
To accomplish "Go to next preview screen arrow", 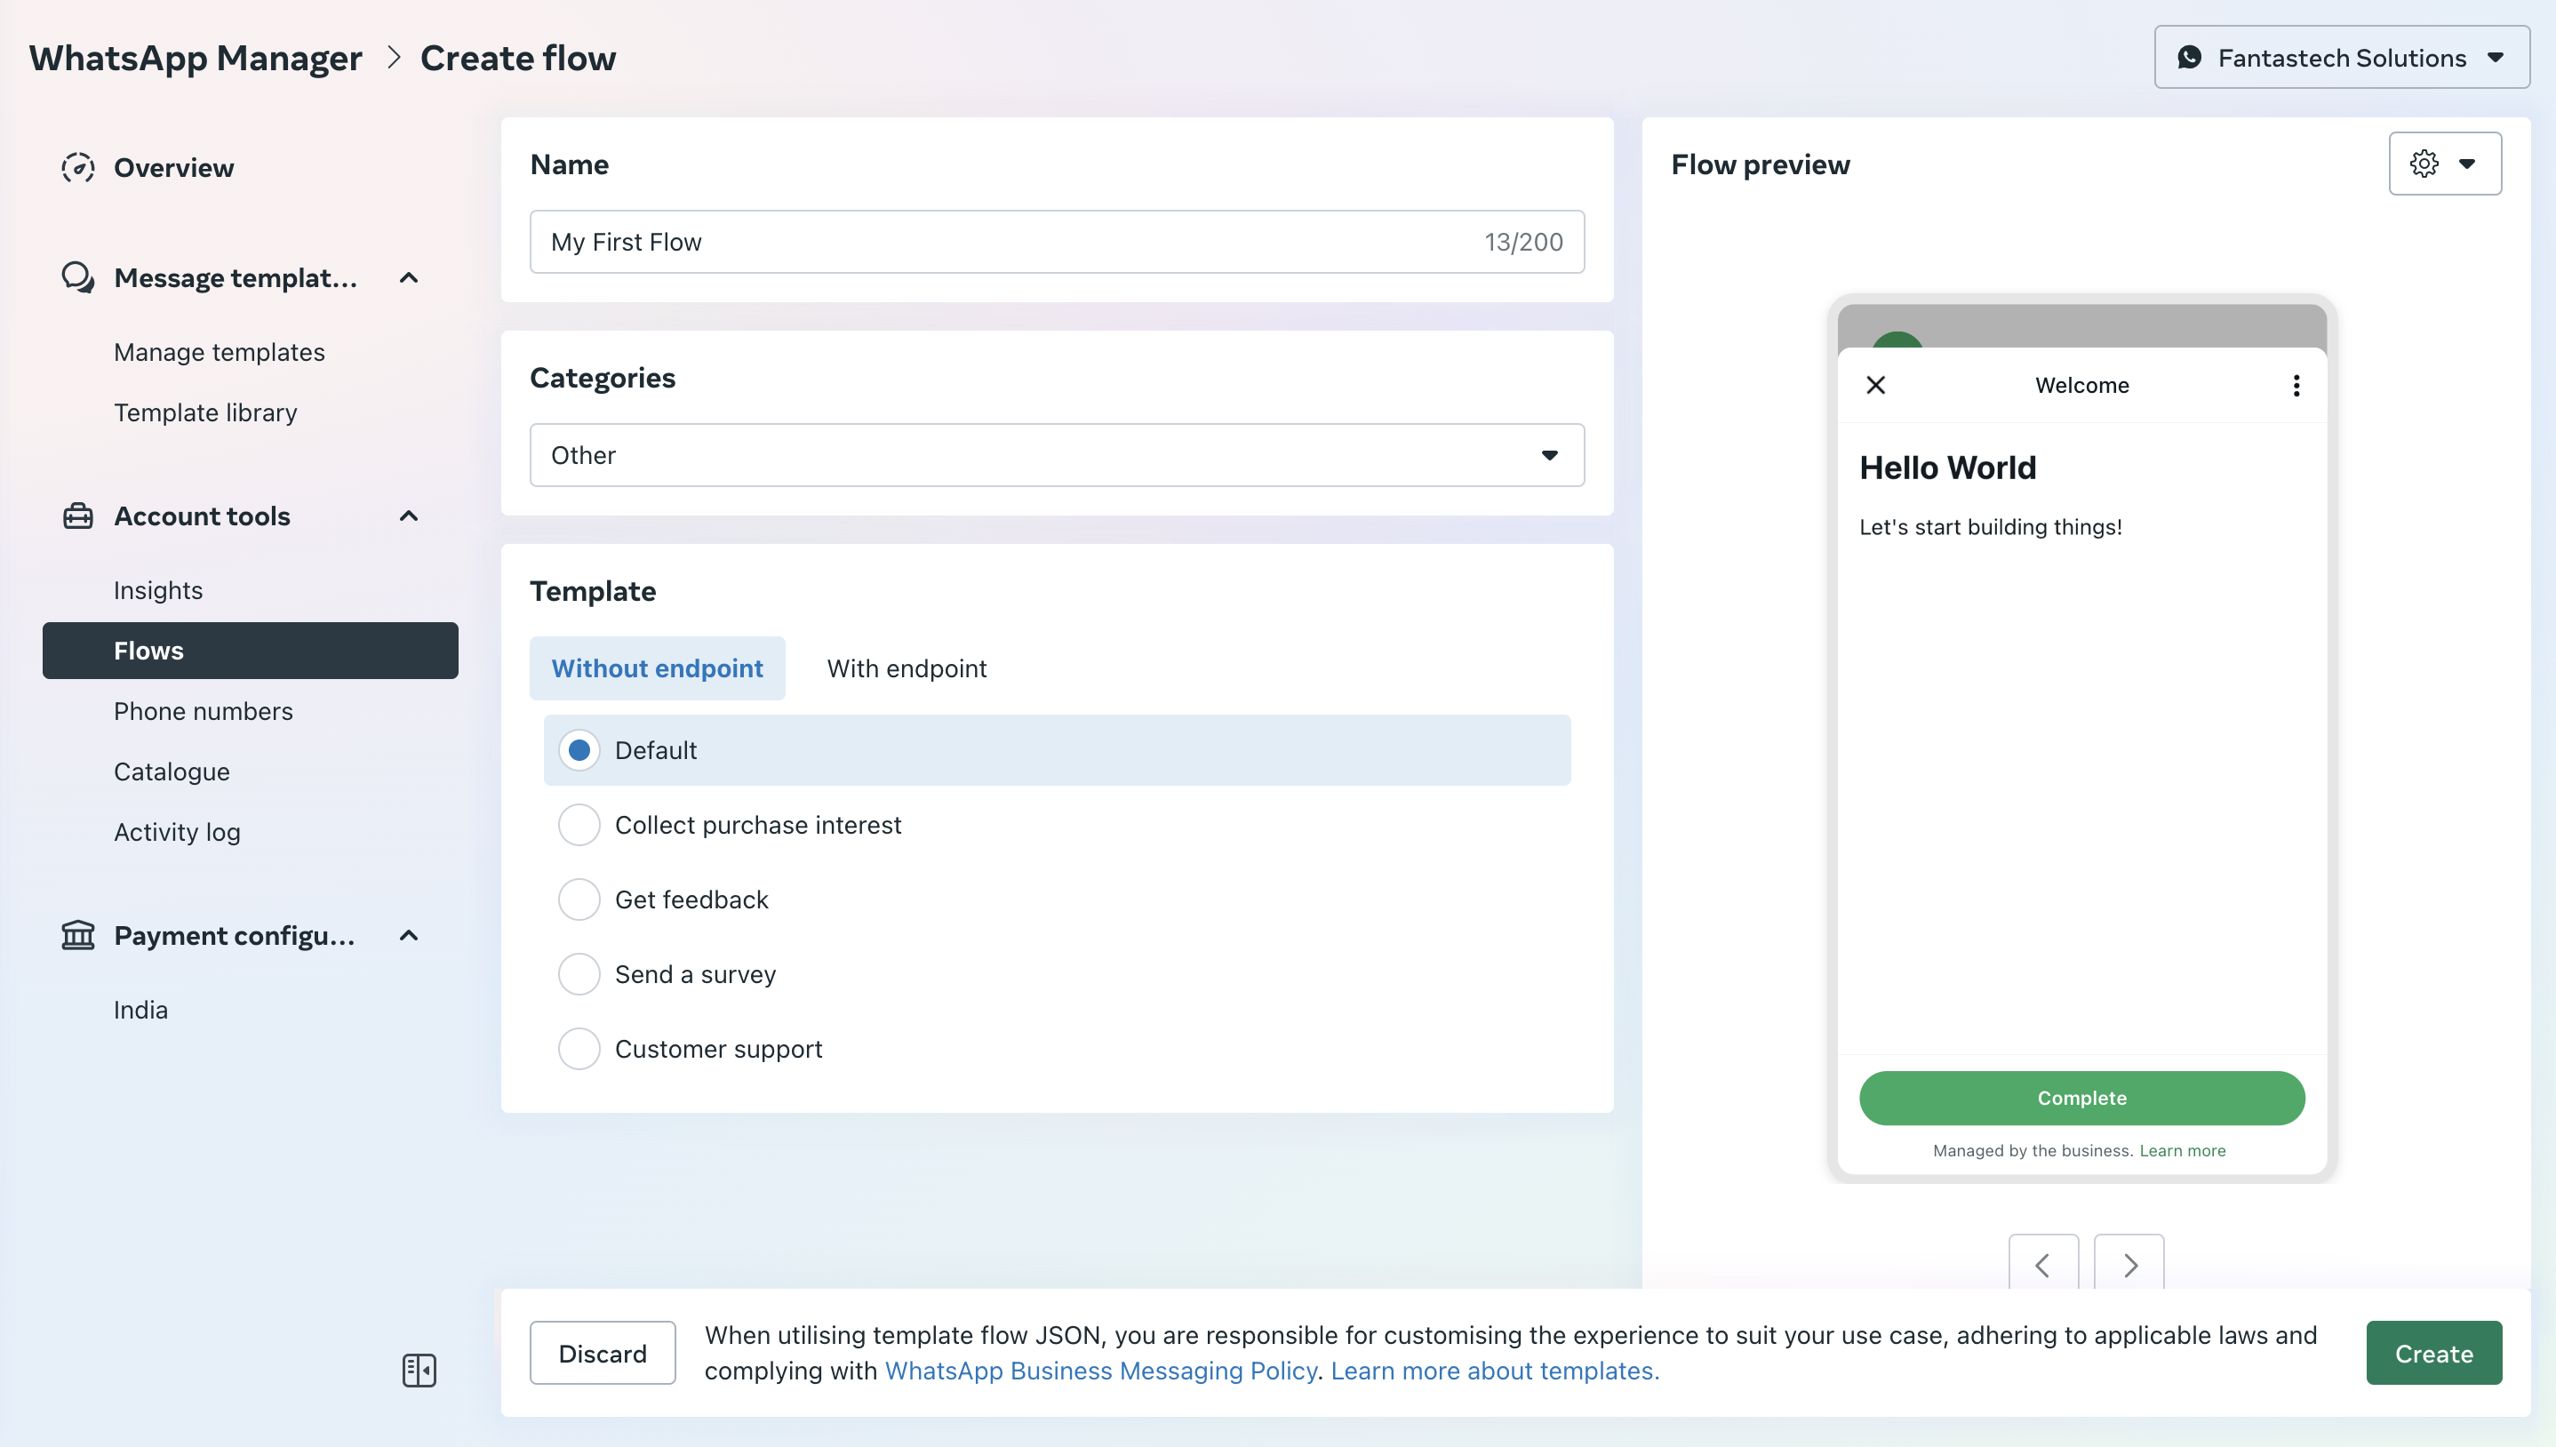I will [x=2129, y=1264].
